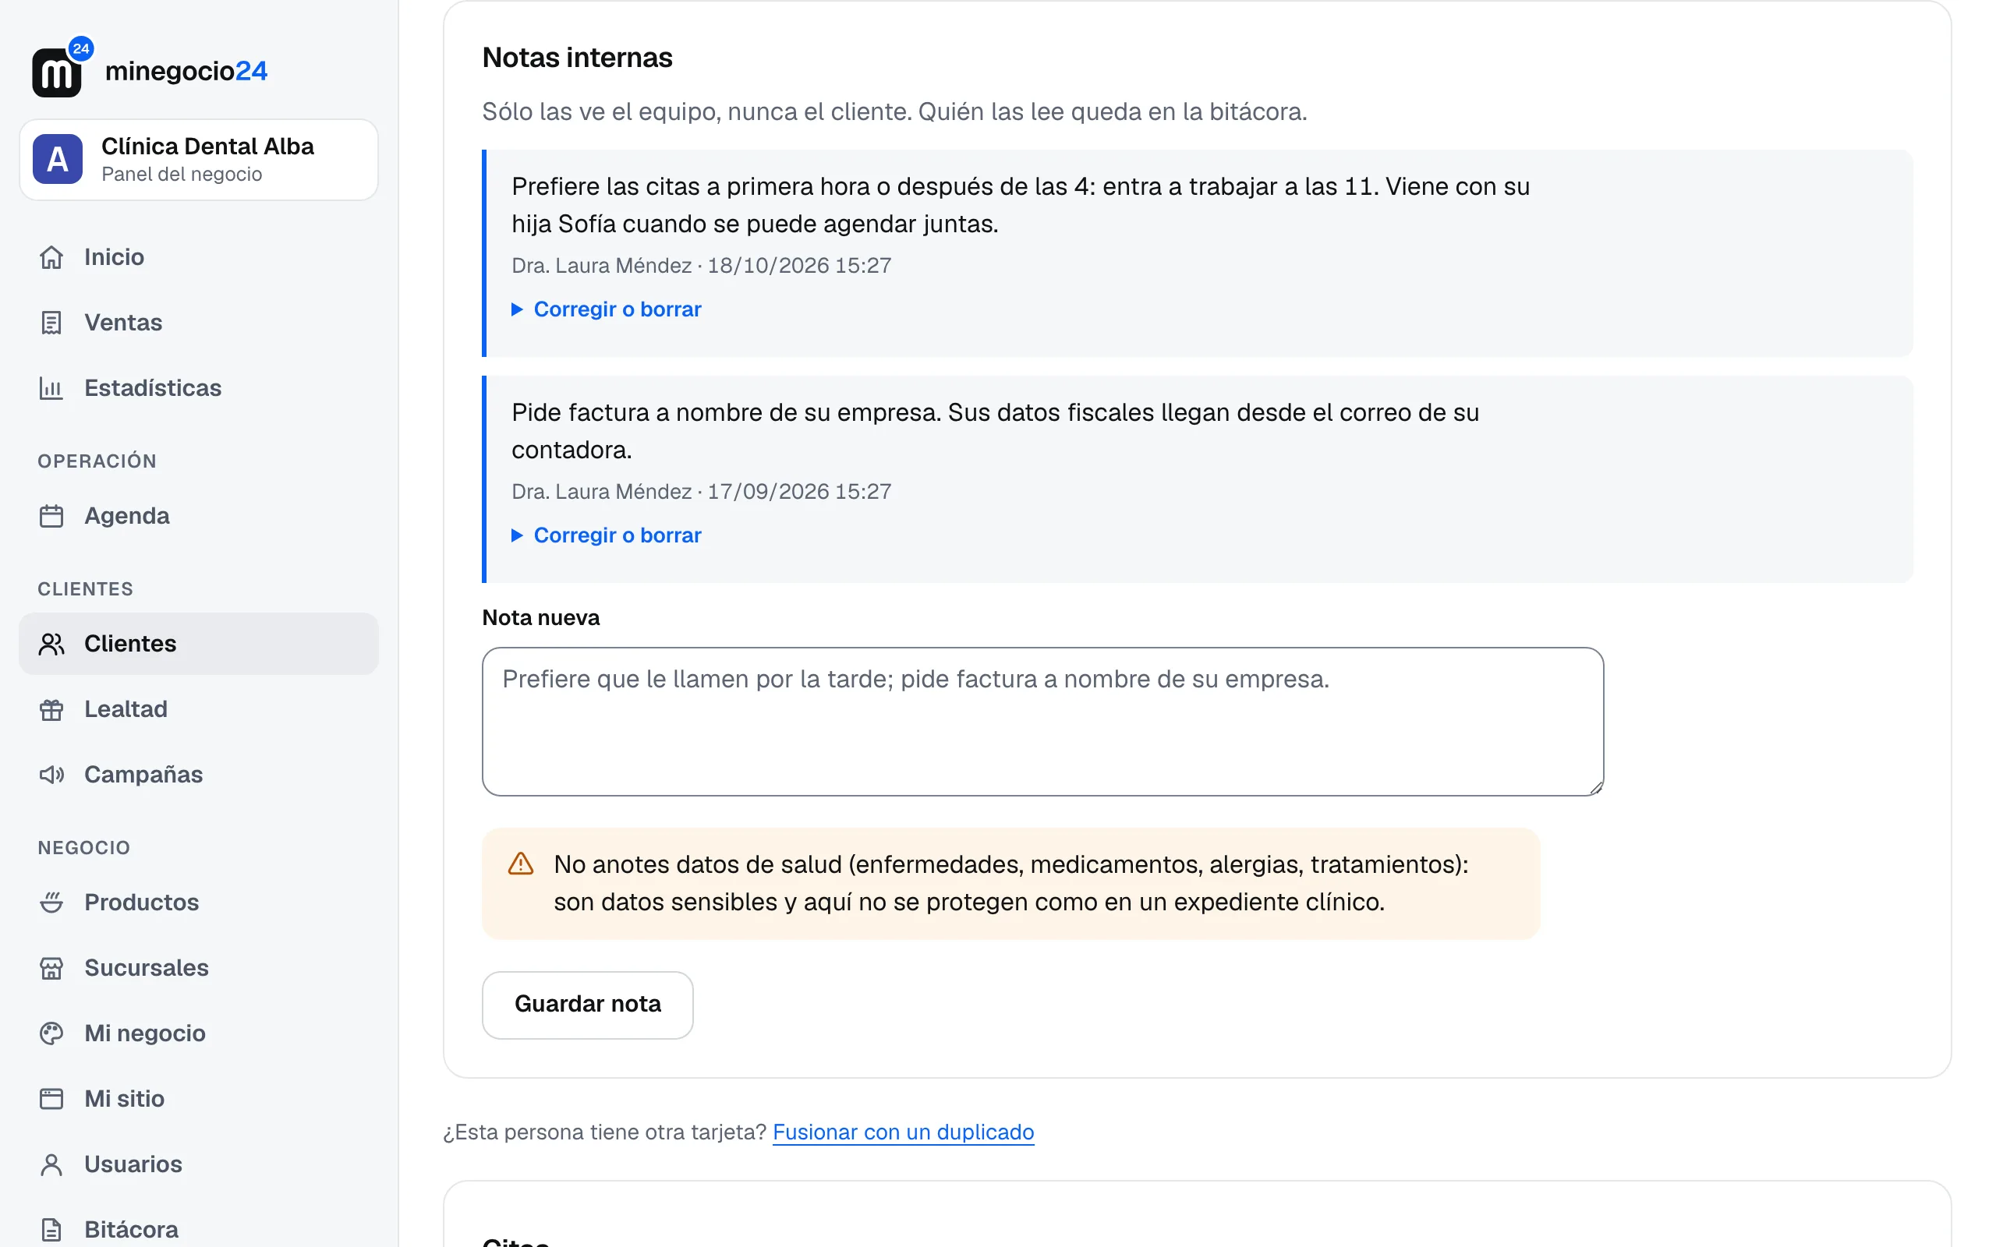Open Productos in the sidebar

tap(199, 903)
